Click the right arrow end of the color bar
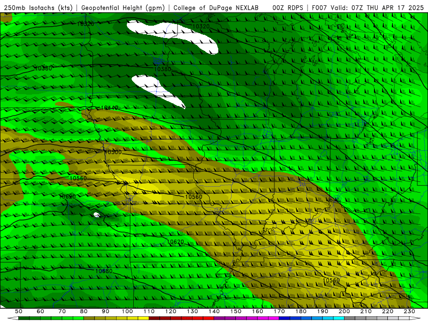The image size is (428, 321). [415, 318]
